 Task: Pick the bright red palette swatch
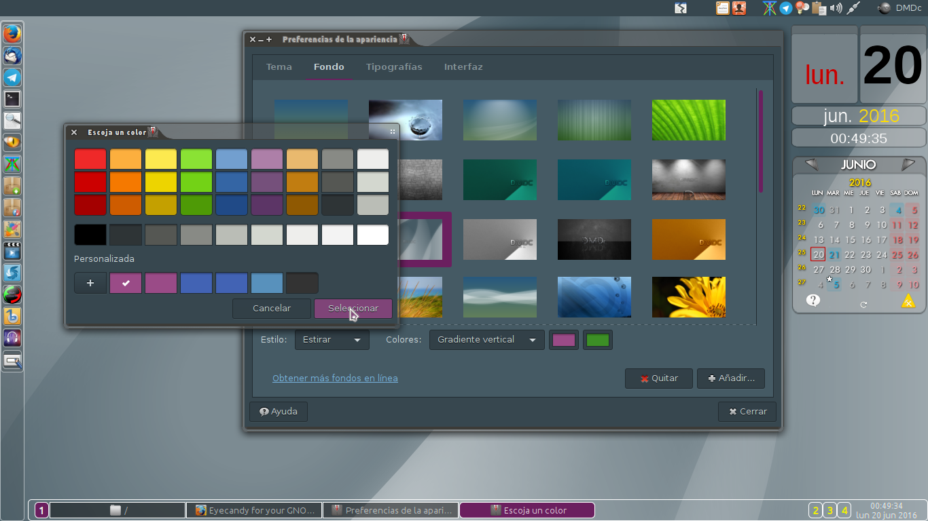click(x=90, y=159)
